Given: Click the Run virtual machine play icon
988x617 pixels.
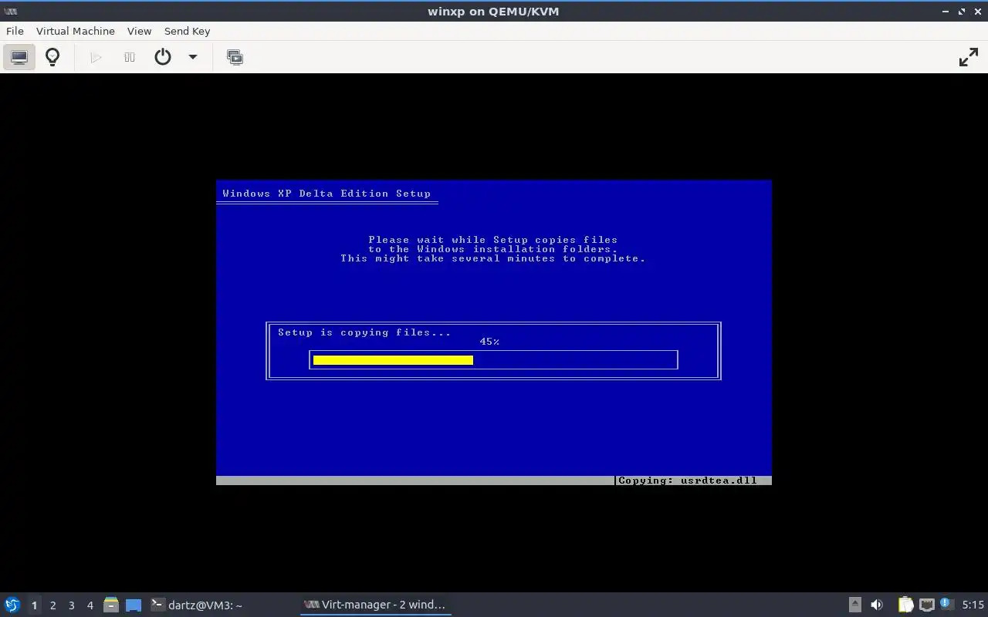Looking at the screenshot, I should (96, 57).
